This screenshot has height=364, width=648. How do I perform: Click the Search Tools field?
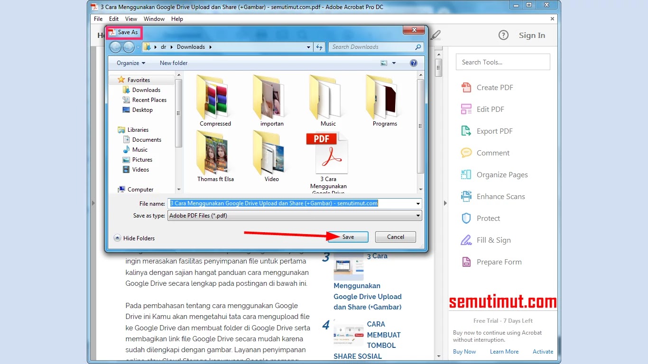(x=503, y=62)
